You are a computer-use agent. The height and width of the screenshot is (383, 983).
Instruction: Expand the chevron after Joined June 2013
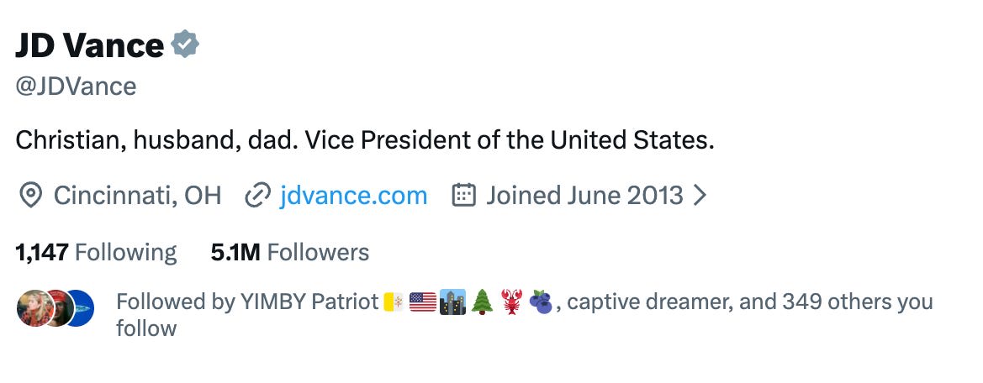coord(700,196)
